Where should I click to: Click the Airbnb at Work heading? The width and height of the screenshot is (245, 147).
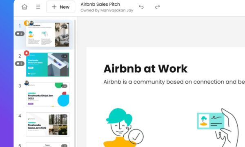[x=145, y=69]
